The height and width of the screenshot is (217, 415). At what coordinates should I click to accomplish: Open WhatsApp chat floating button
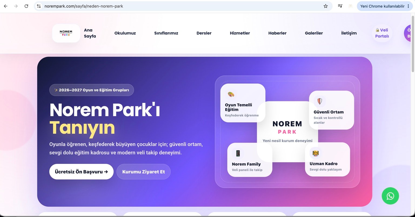tap(390, 196)
